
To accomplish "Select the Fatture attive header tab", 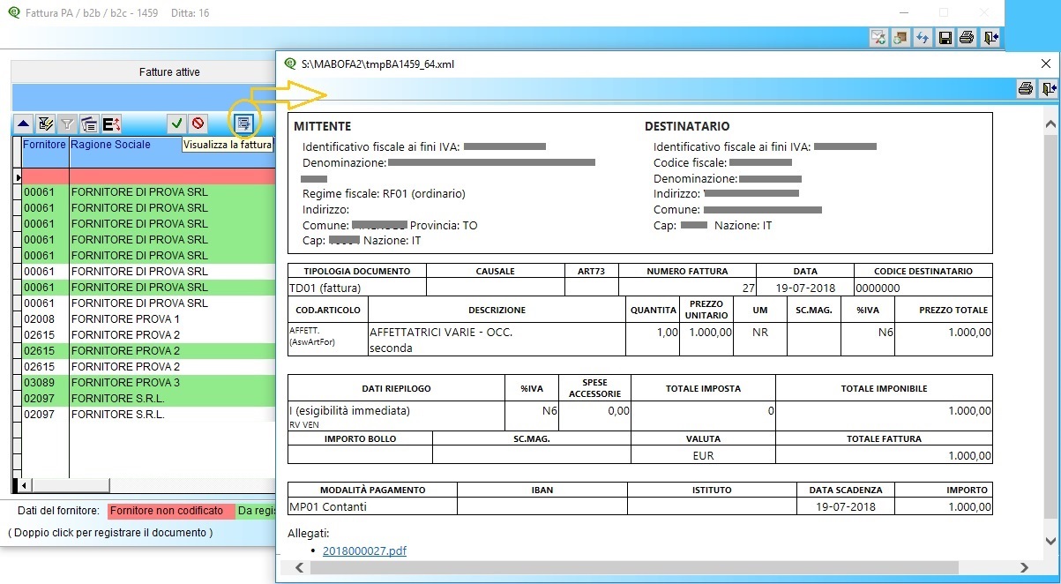I will pyautogui.click(x=169, y=72).
